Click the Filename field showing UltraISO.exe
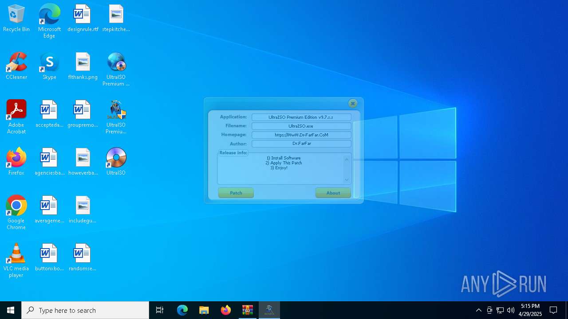Viewport: 568px width, 319px height. click(301, 126)
